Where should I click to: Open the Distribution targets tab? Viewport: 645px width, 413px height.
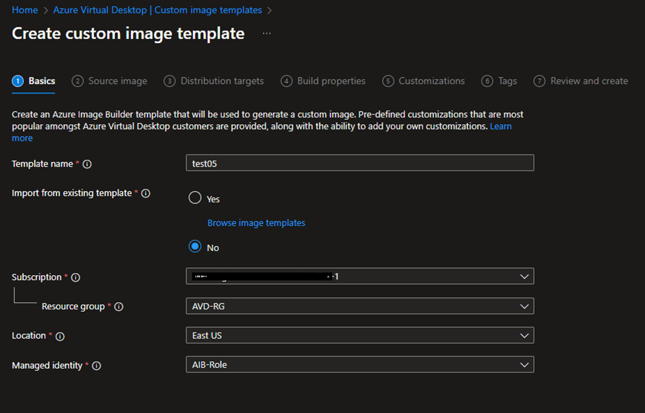(x=213, y=81)
